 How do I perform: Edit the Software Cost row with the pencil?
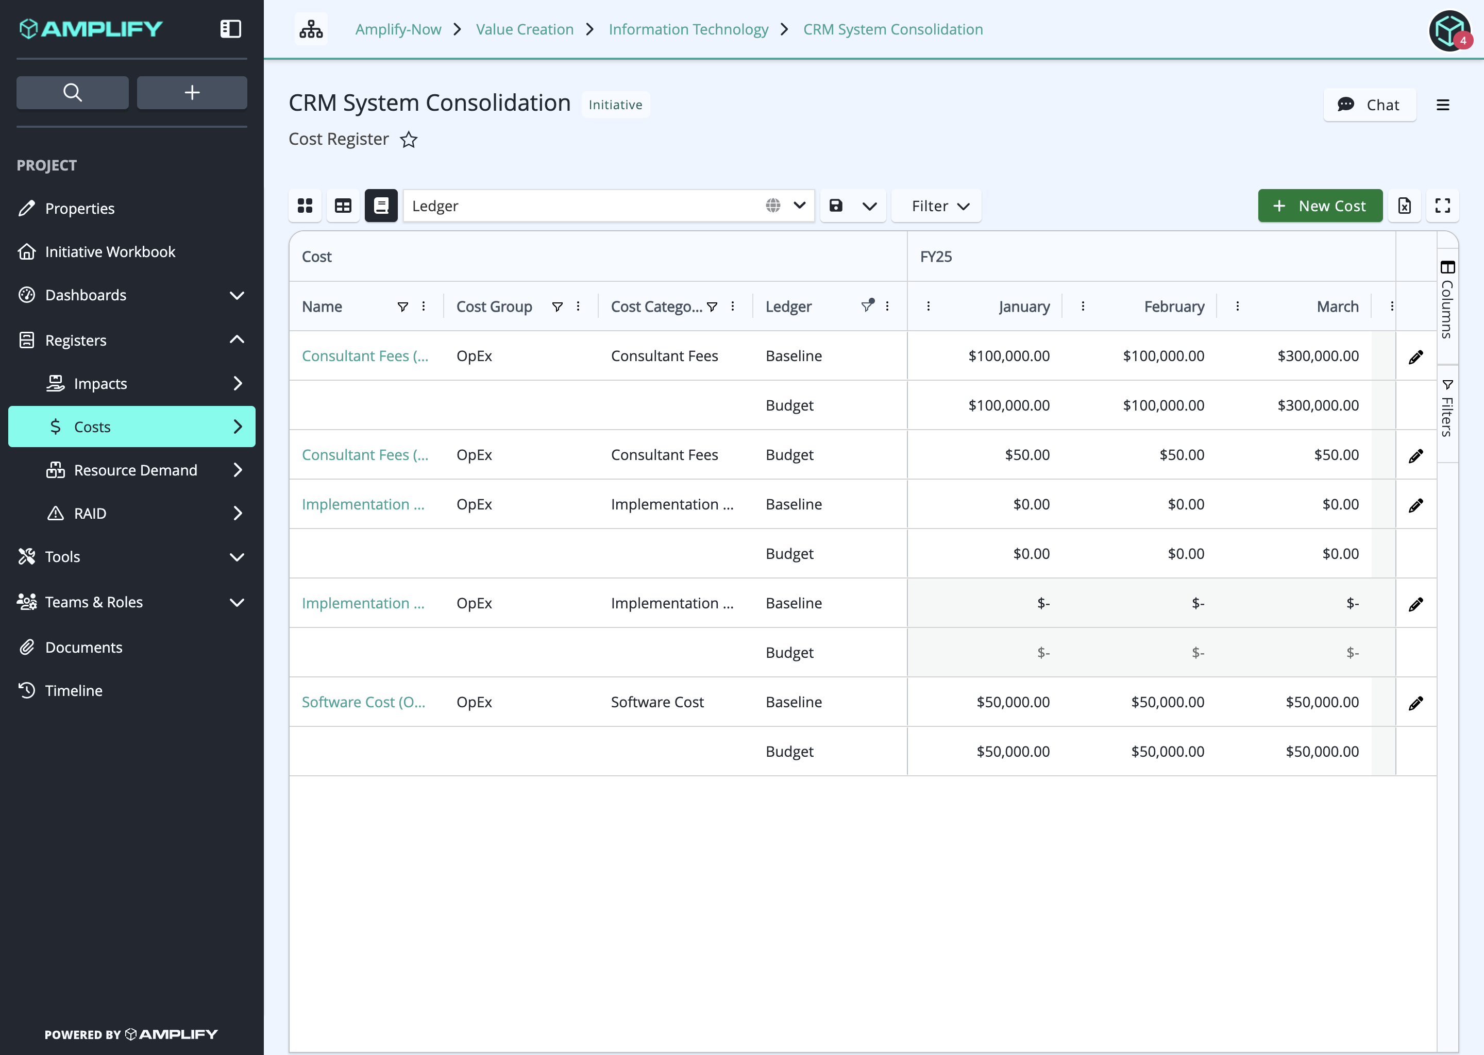(x=1416, y=702)
